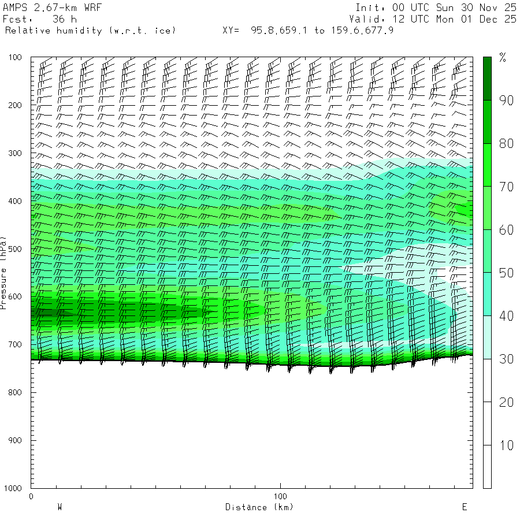
Task: Click the 50 colorbar label
Action: (506, 273)
